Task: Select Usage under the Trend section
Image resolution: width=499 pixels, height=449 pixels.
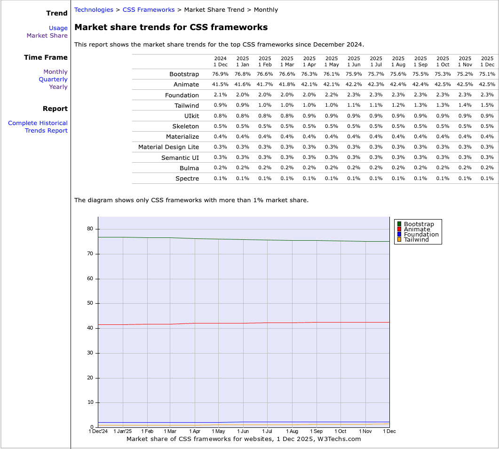Action: (58, 28)
